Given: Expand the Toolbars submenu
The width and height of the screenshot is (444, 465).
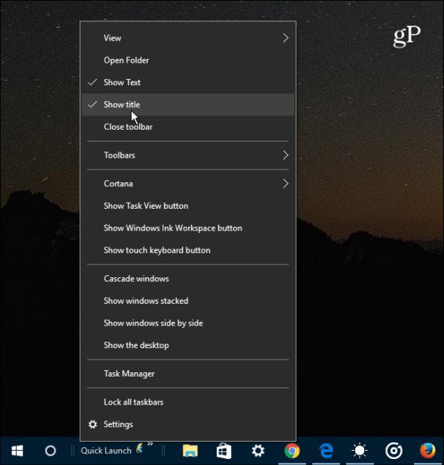Looking at the screenshot, I should pos(188,155).
